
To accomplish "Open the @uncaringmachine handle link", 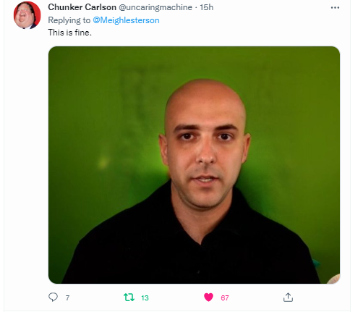I will (155, 7).
